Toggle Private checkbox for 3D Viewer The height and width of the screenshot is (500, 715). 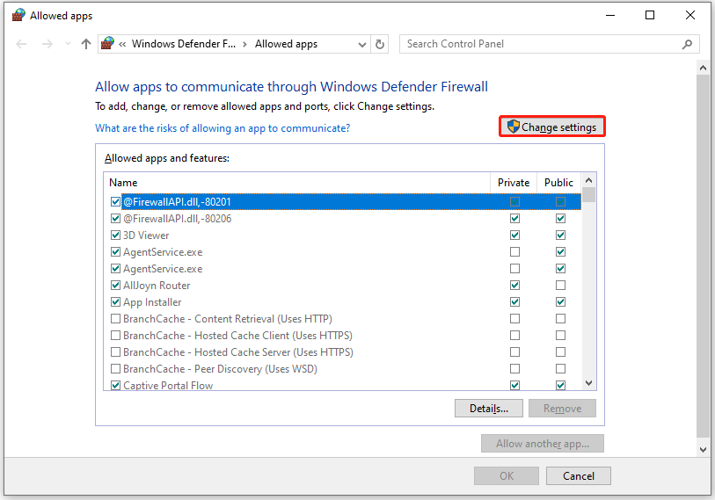pos(514,236)
